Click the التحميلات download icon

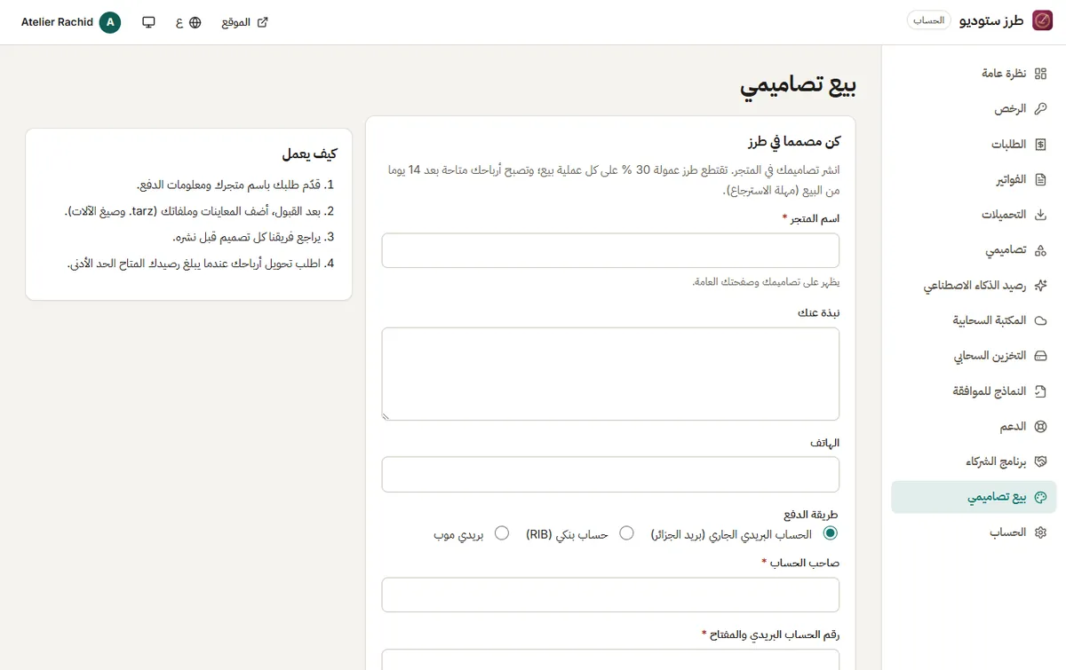(1042, 215)
